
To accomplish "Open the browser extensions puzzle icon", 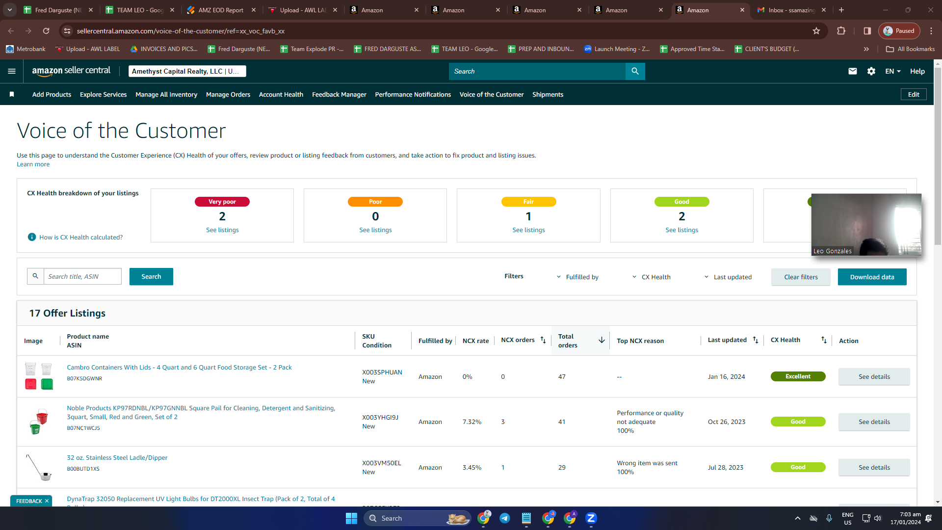I will 841,31.
